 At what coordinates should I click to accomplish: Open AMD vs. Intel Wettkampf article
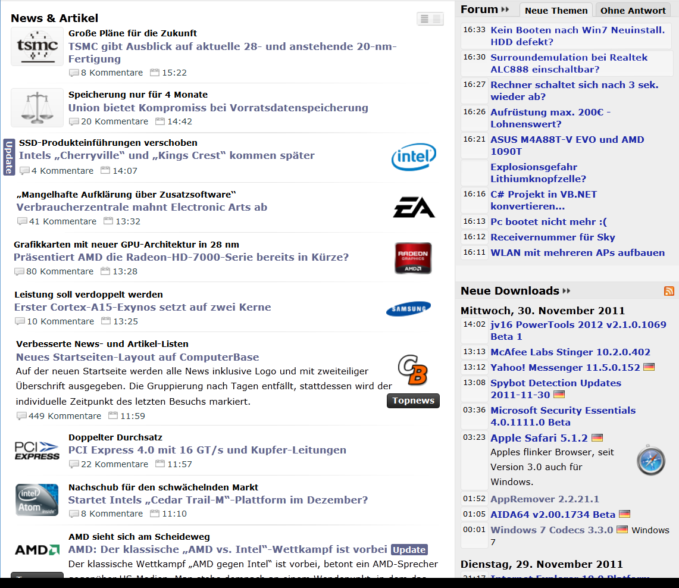pos(228,549)
